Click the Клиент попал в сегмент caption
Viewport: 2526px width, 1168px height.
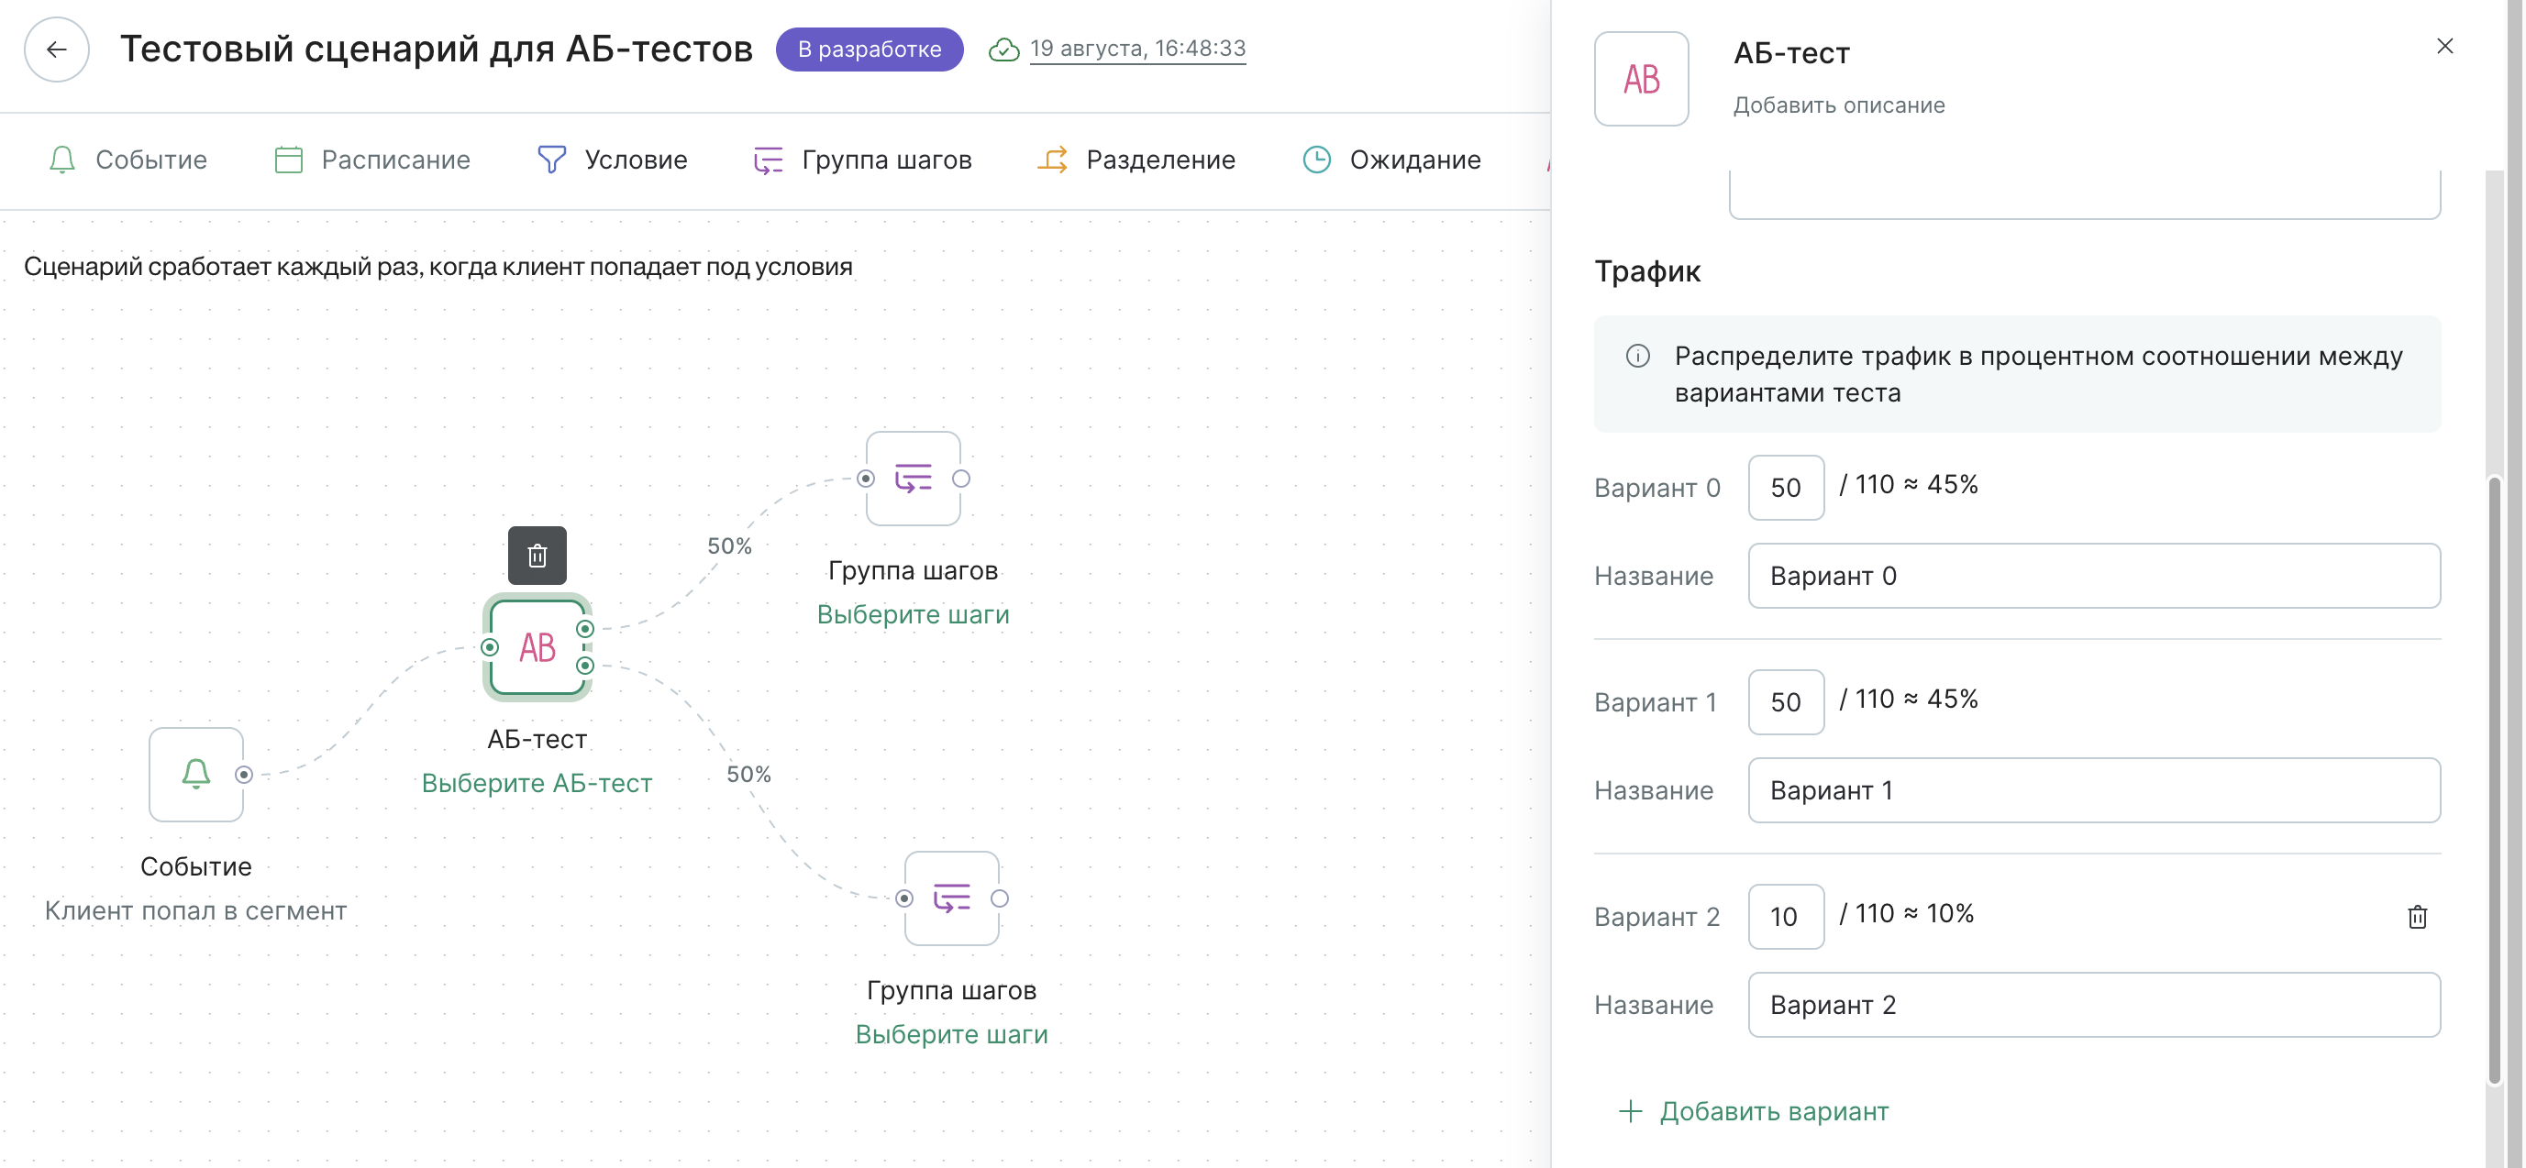(x=196, y=910)
